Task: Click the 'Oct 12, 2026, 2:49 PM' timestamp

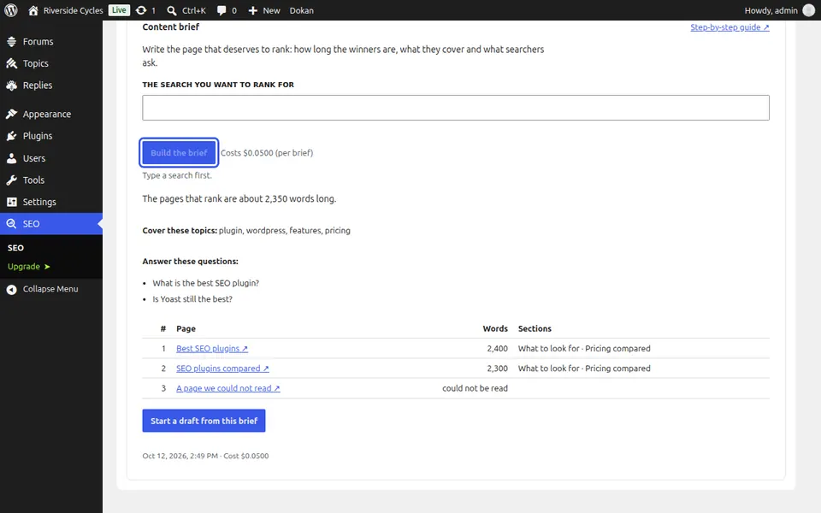Action: pos(180,456)
